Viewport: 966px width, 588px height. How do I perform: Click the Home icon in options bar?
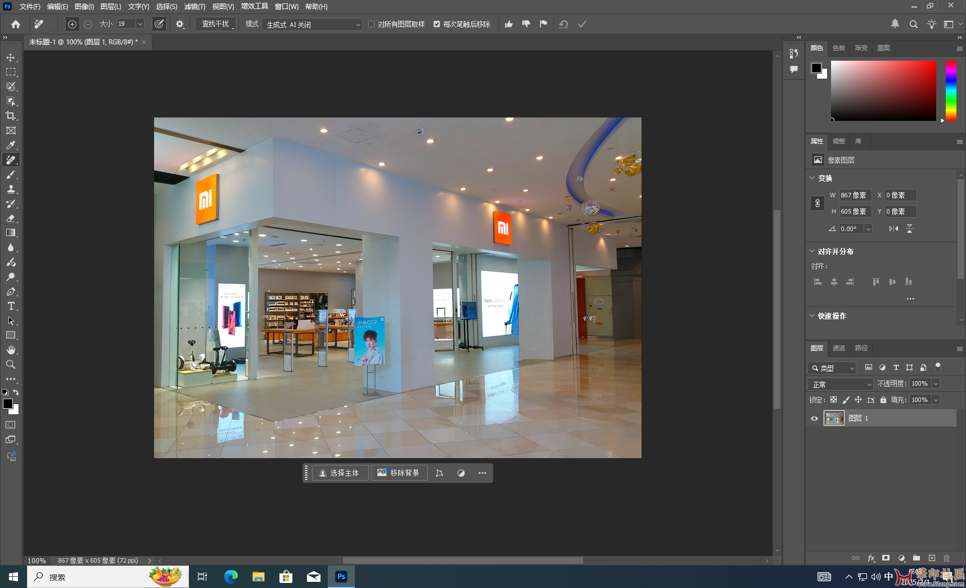[x=16, y=24]
